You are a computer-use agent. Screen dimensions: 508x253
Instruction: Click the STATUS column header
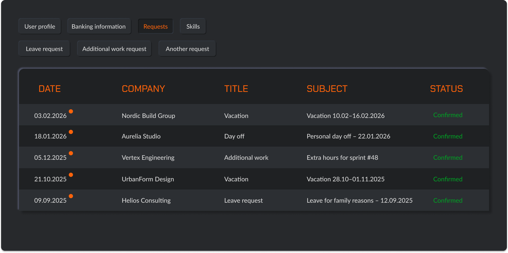pos(446,89)
